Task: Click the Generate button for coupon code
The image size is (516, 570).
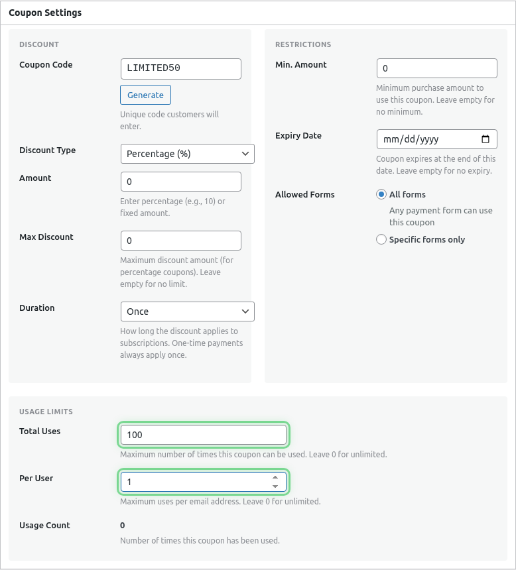Action: (145, 94)
